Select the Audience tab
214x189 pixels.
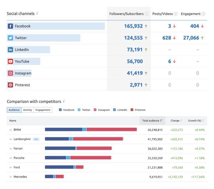coord(14,110)
